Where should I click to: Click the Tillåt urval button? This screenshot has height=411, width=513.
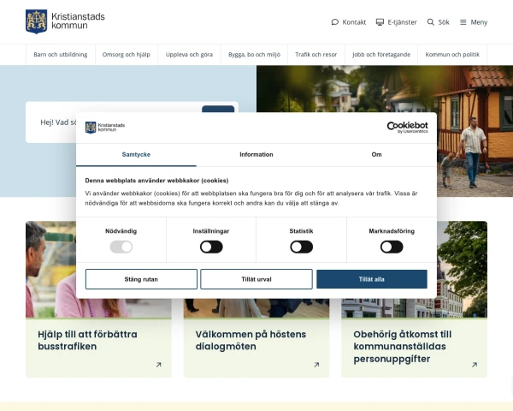[x=256, y=279]
